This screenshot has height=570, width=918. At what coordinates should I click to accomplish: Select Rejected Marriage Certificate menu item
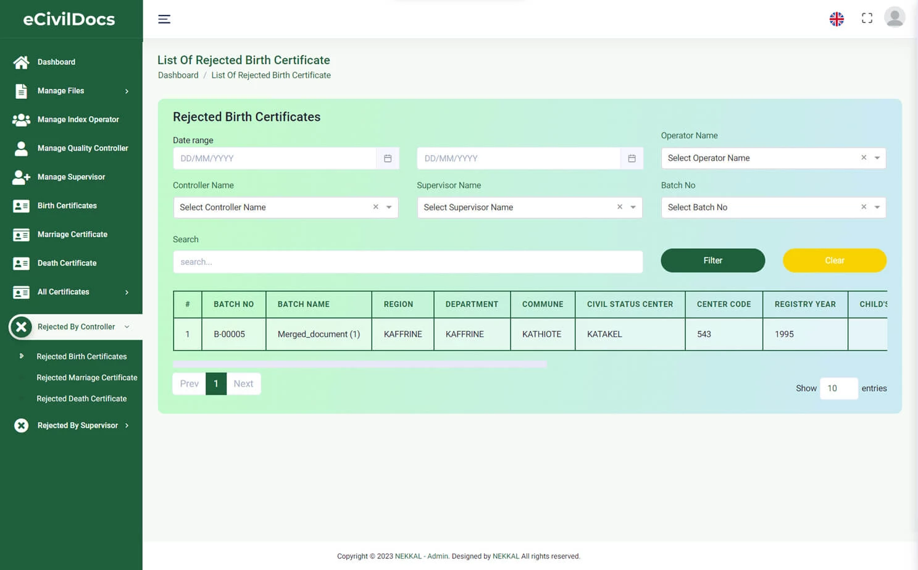click(87, 377)
